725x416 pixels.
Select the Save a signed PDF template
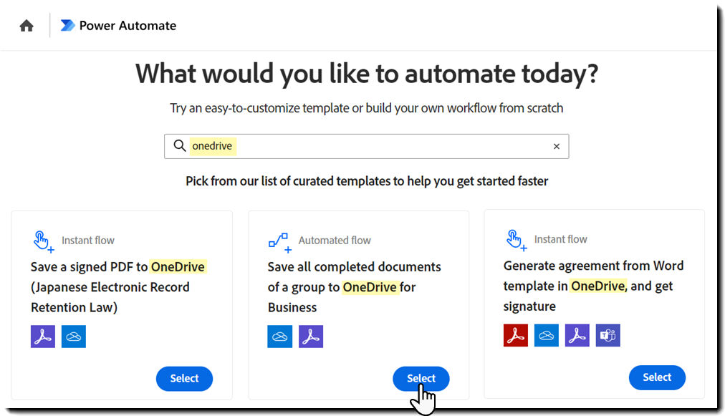(x=184, y=379)
